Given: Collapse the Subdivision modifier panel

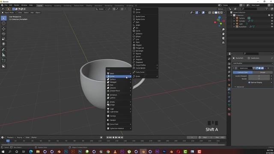Looking at the screenshot, I should click(233, 68).
